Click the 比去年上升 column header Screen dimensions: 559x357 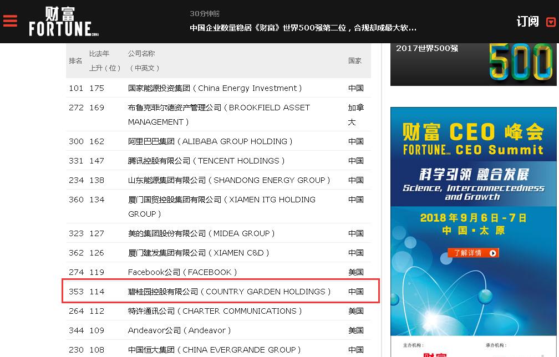click(x=105, y=60)
